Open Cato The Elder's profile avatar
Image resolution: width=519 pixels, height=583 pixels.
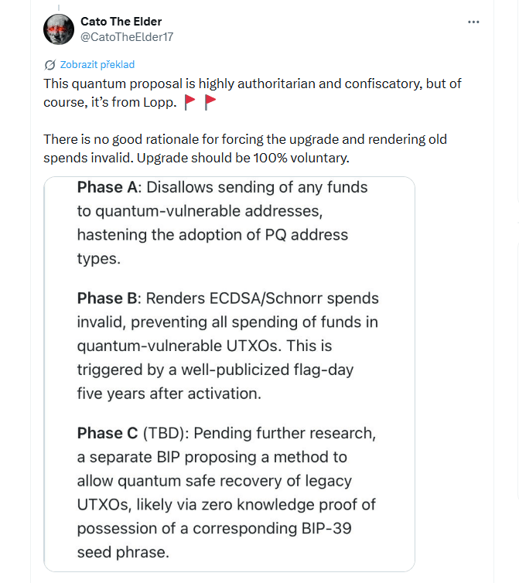58,29
